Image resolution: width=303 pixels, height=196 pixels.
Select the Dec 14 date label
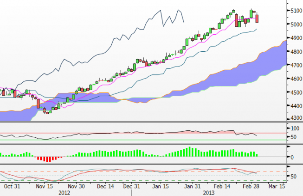point(105,186)
